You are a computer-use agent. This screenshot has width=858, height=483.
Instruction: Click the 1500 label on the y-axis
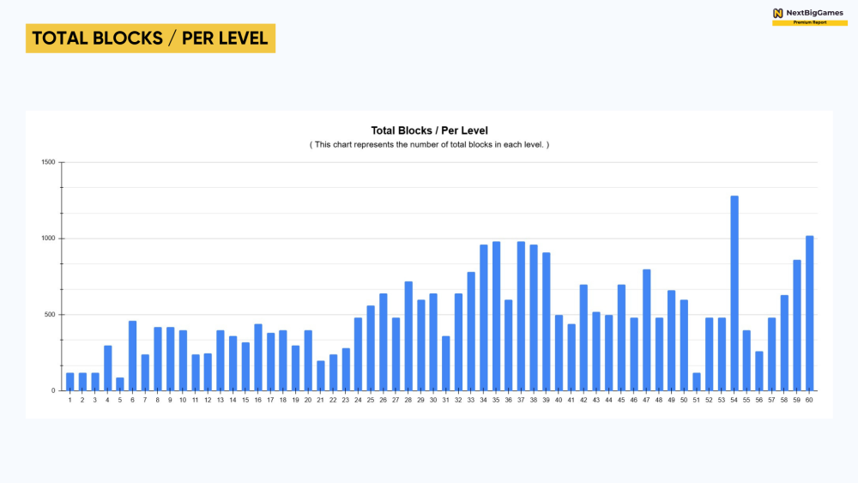48,162
